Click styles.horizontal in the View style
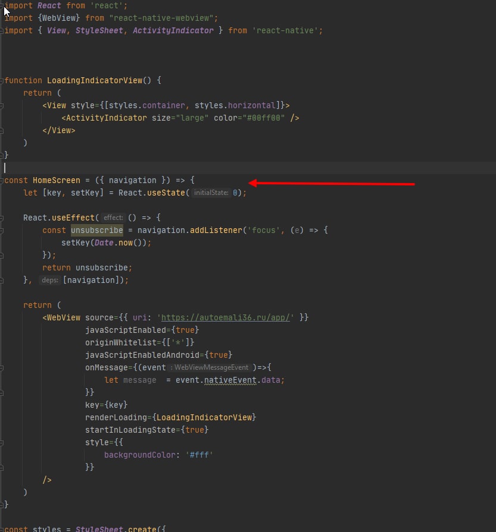Image resolution: width=496 pixels, height=532 pixels. click(235, 105)
